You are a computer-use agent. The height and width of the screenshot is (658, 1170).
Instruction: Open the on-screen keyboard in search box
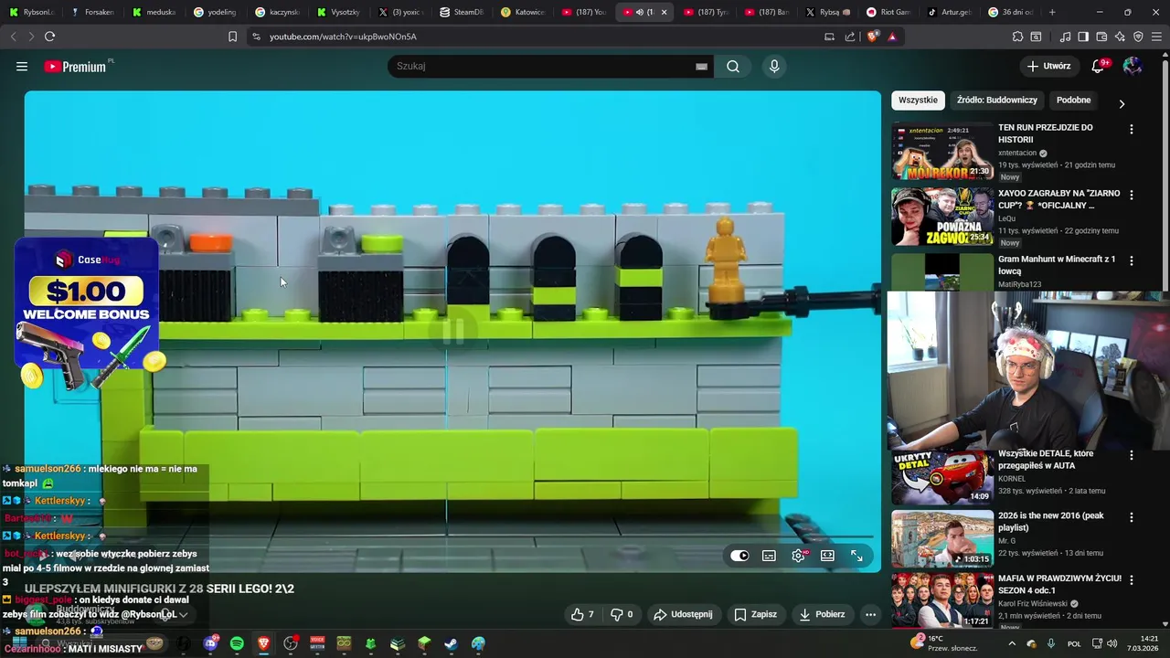tap(701, 67)
